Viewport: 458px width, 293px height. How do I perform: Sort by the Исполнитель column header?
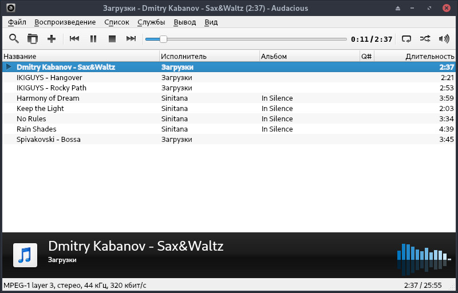tap(210, 56)
